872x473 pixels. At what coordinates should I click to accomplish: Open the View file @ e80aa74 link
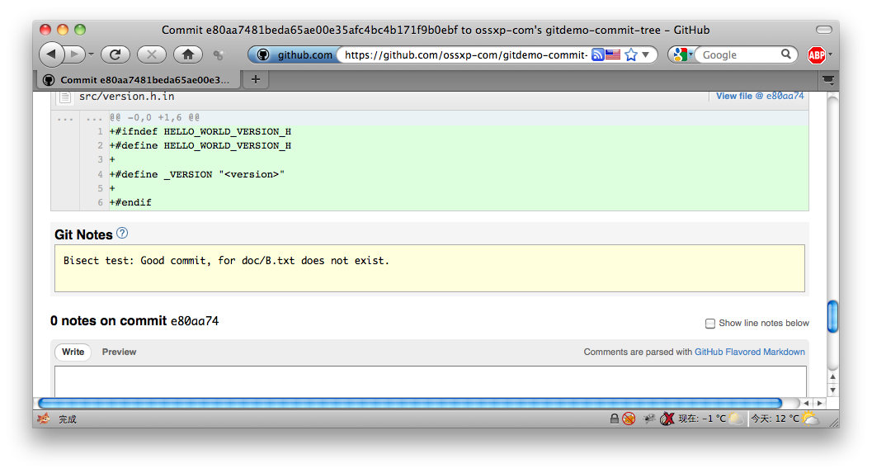point(760,96)
